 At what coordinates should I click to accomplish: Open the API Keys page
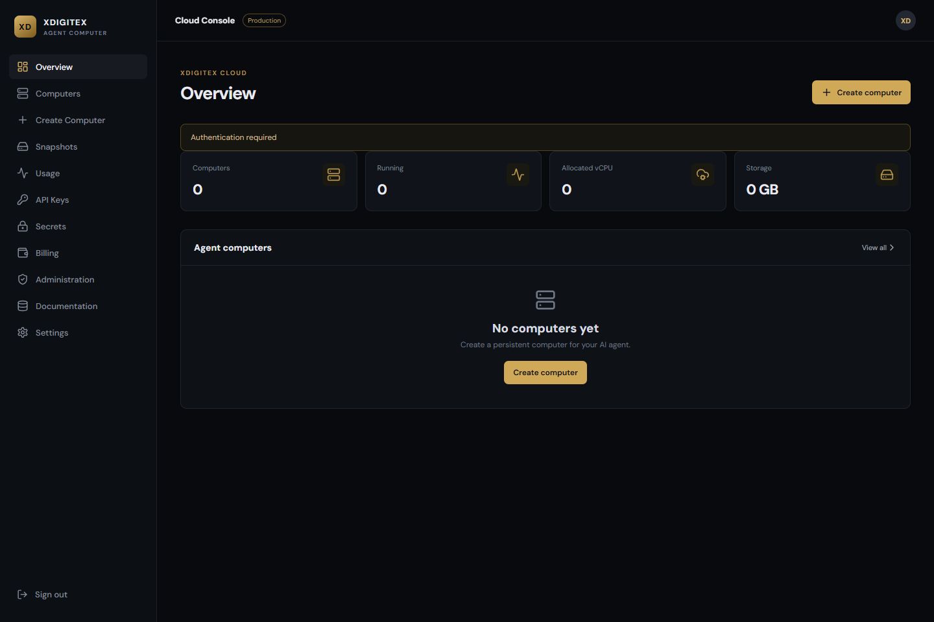78,200
